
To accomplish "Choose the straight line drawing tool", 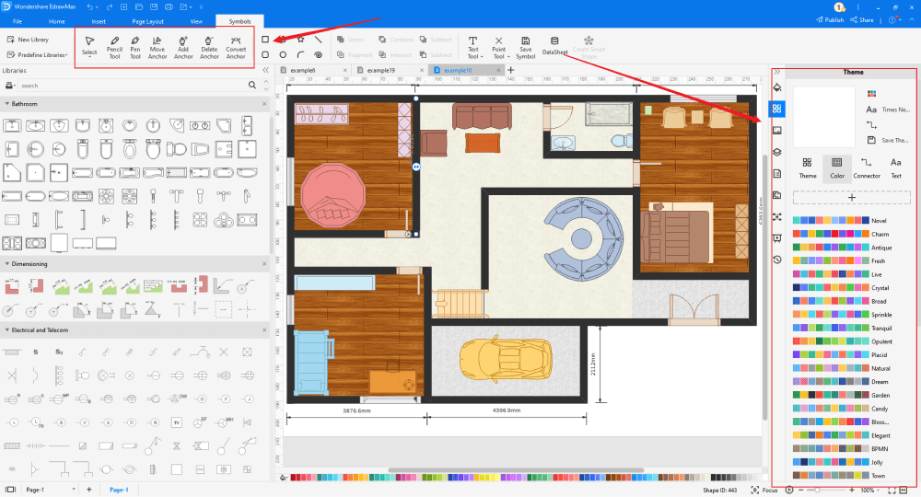I will tap(319, 40).
